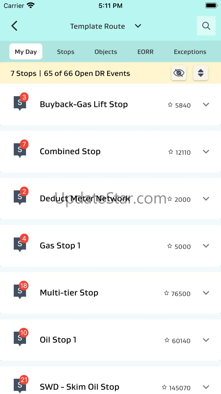This screenshot has width=221, height=394.
Task: Toggle the crossed-eye visibility button
Action: pyautogui.click(x=179, y=73)
